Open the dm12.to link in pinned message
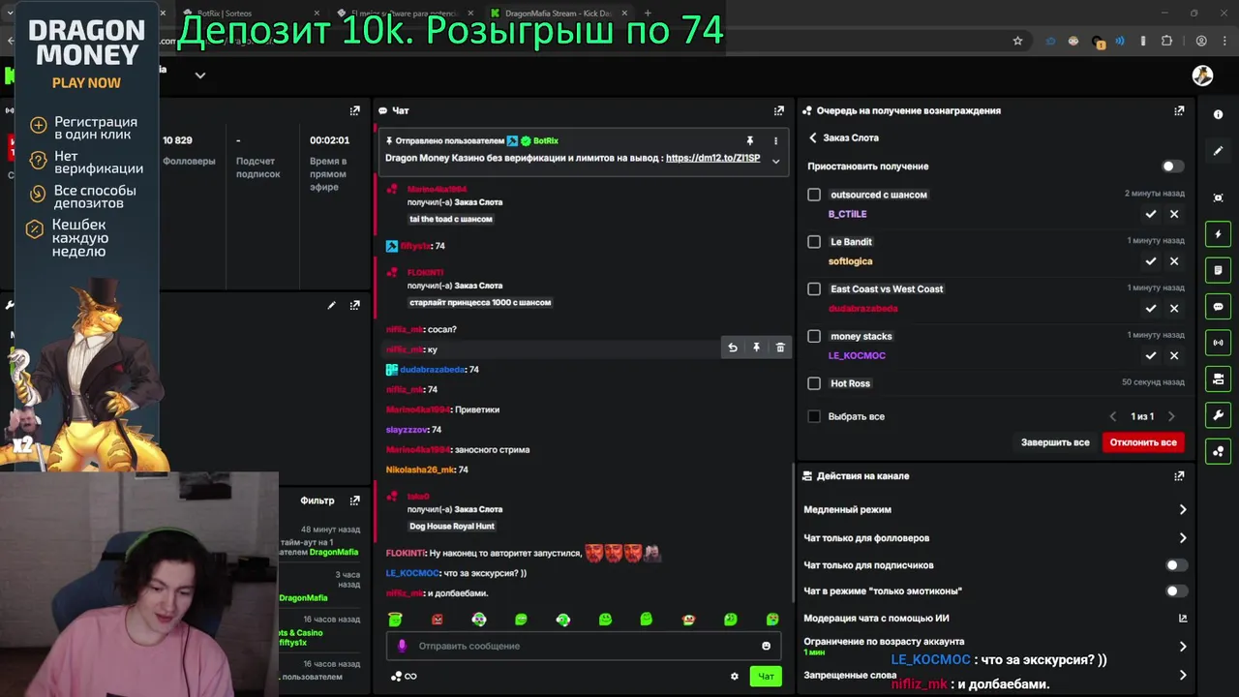 (x=712, y=158)
